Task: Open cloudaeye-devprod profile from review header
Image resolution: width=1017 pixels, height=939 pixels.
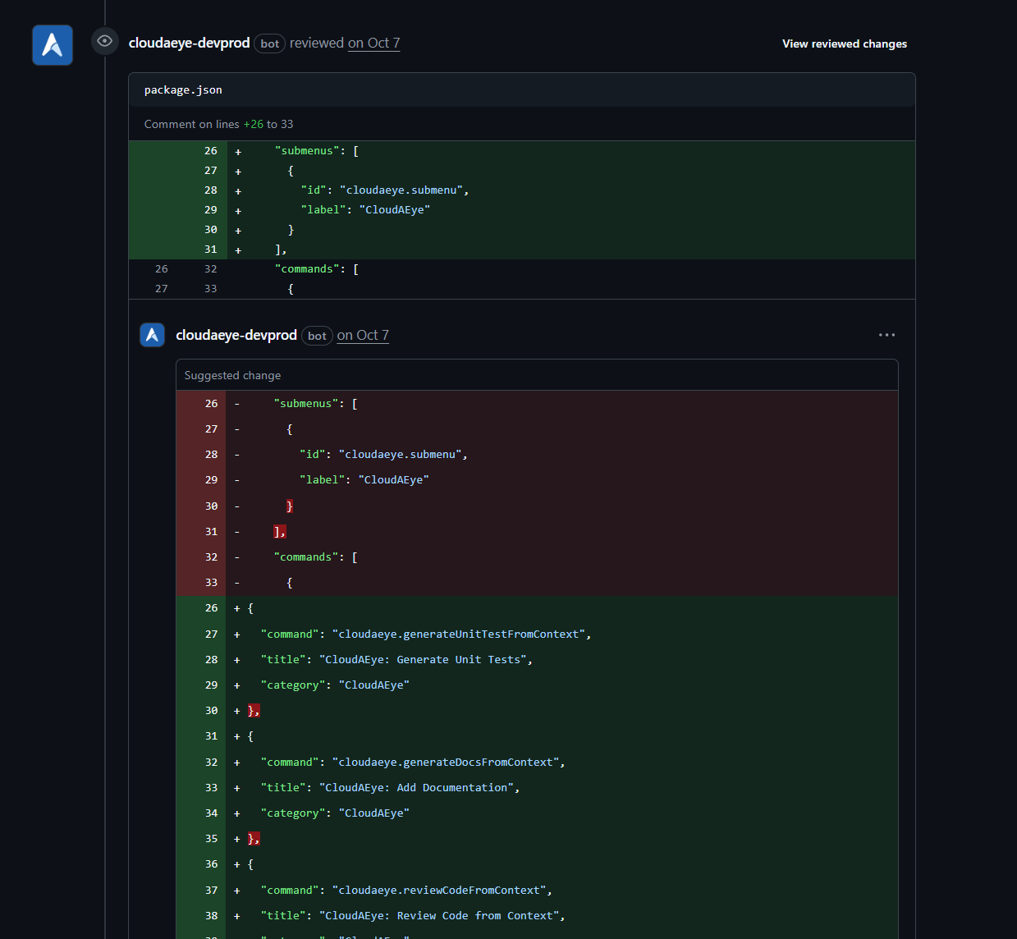Action: click(189, 43)
